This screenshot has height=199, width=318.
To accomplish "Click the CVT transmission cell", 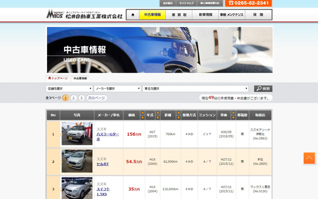I will [207, 134].
